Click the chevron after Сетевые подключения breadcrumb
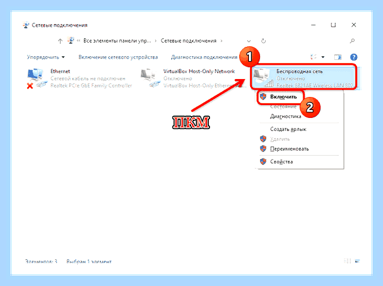The width and height of the screenshot is (383, 286). 222,41
